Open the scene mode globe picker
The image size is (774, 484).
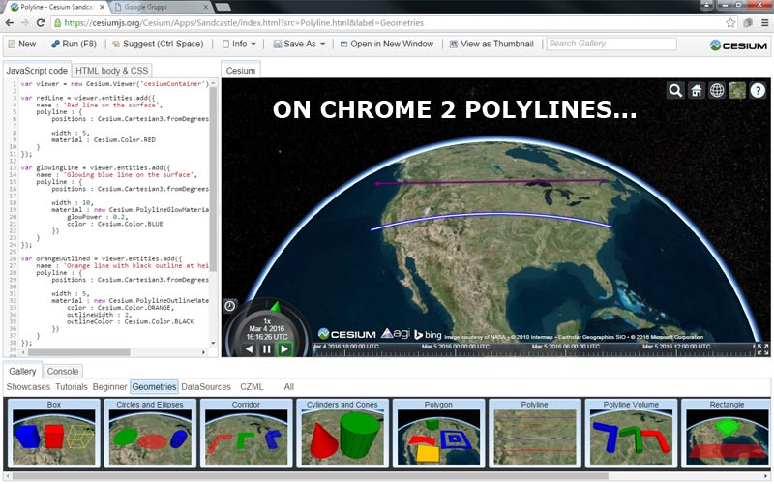tap(717, 90)
